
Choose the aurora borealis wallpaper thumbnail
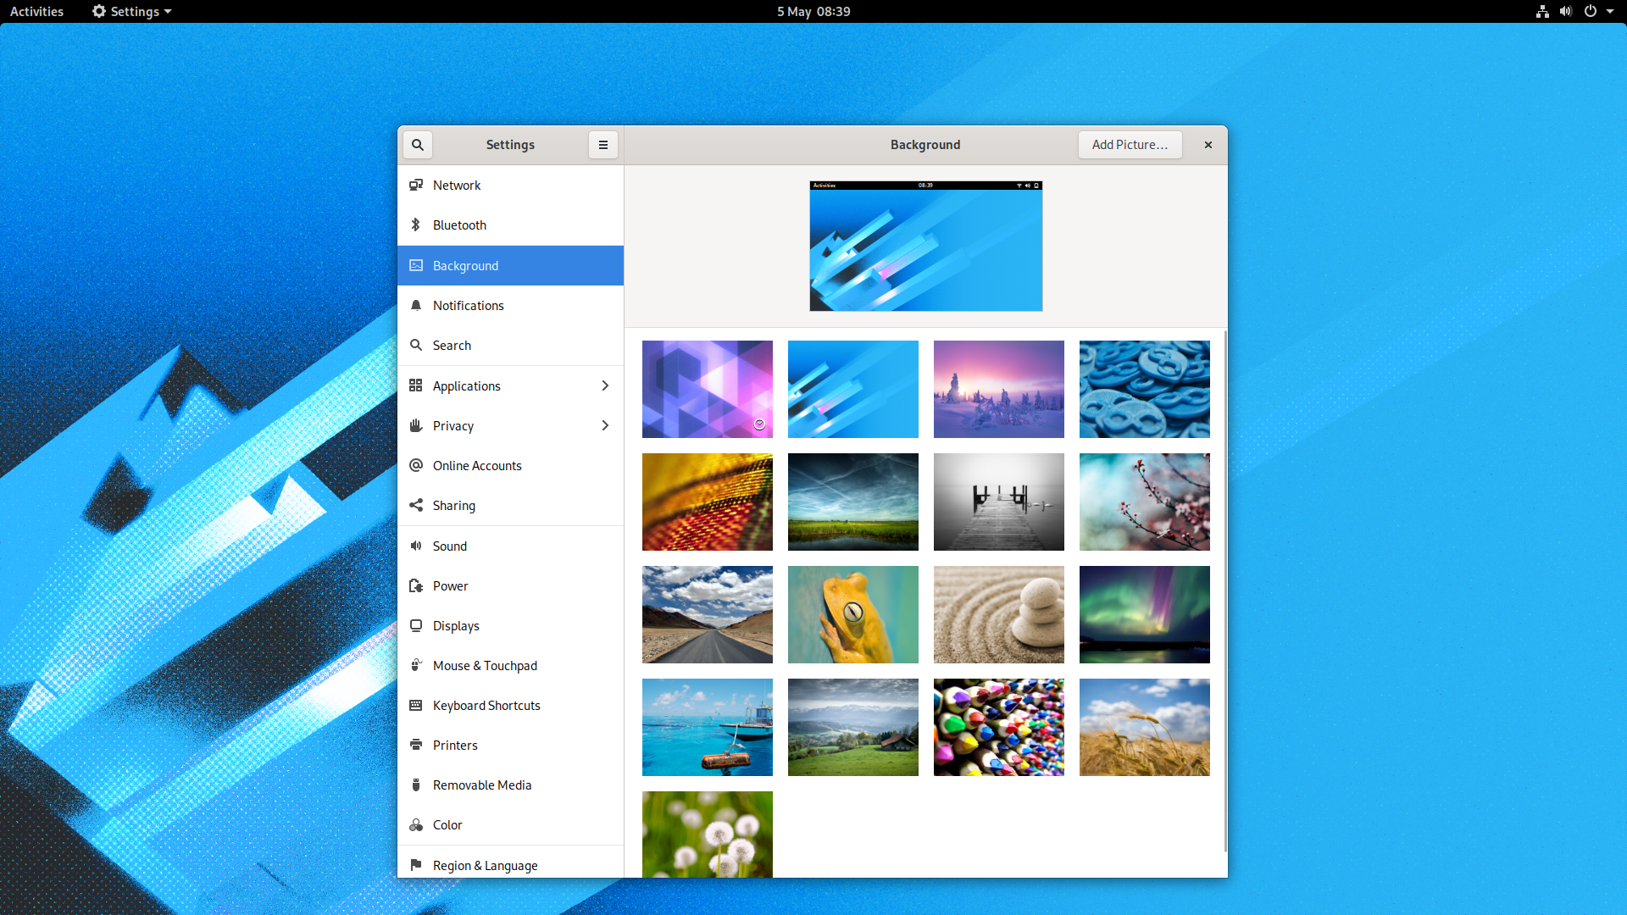coord(1144,615)
